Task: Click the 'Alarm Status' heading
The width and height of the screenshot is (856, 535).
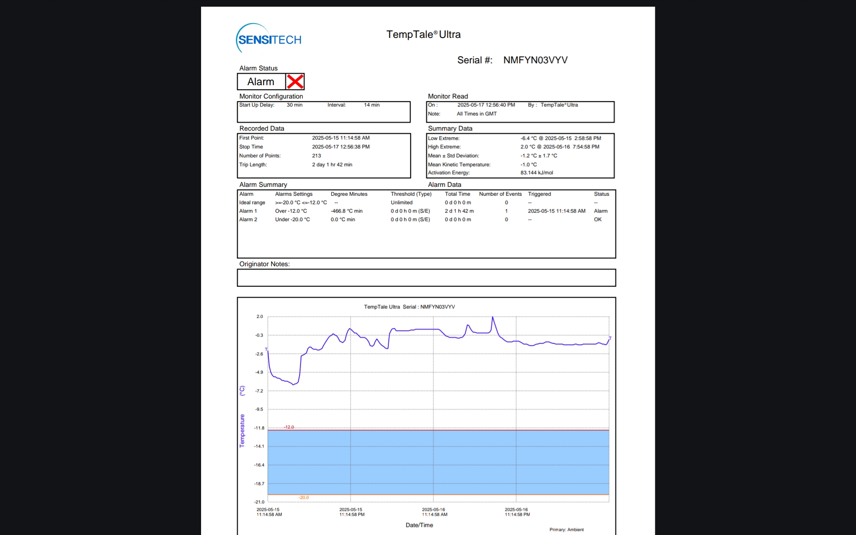Action: tap(258, 68)
